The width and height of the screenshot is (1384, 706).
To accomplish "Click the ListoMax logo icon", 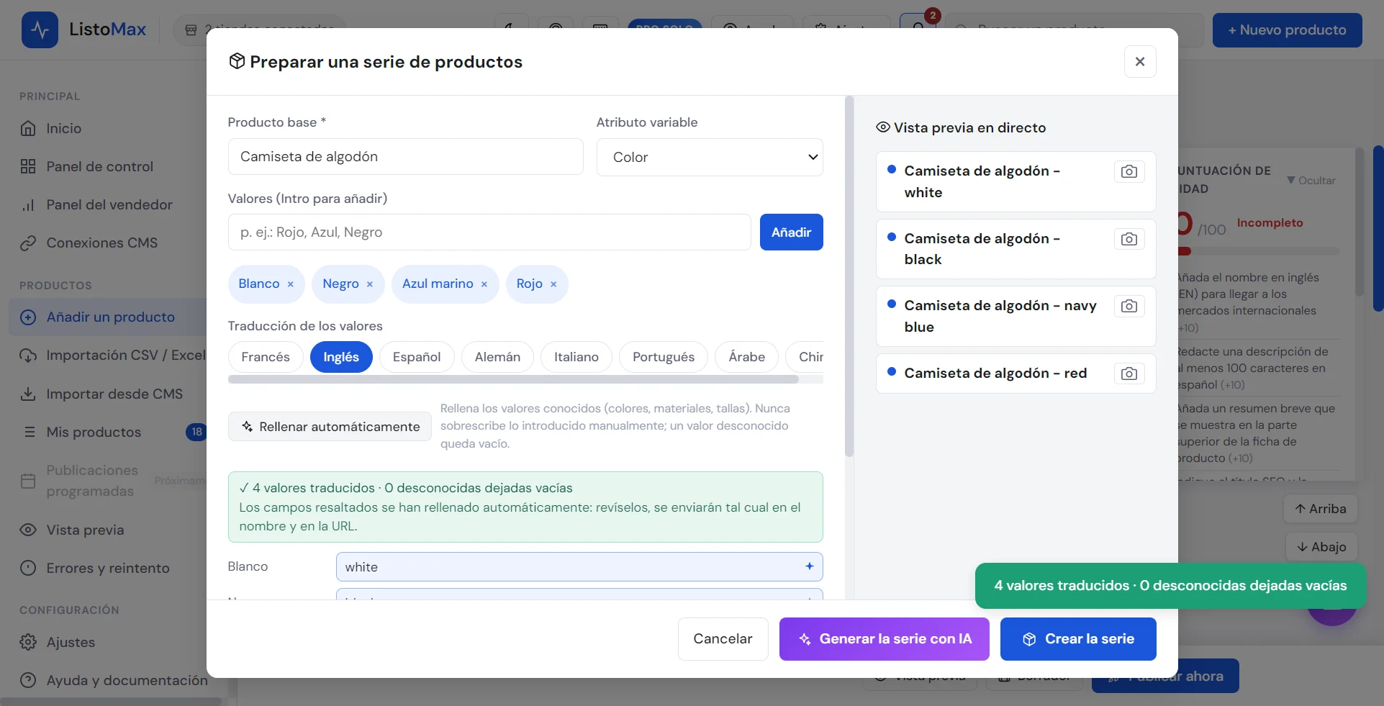I will [40, 30].
